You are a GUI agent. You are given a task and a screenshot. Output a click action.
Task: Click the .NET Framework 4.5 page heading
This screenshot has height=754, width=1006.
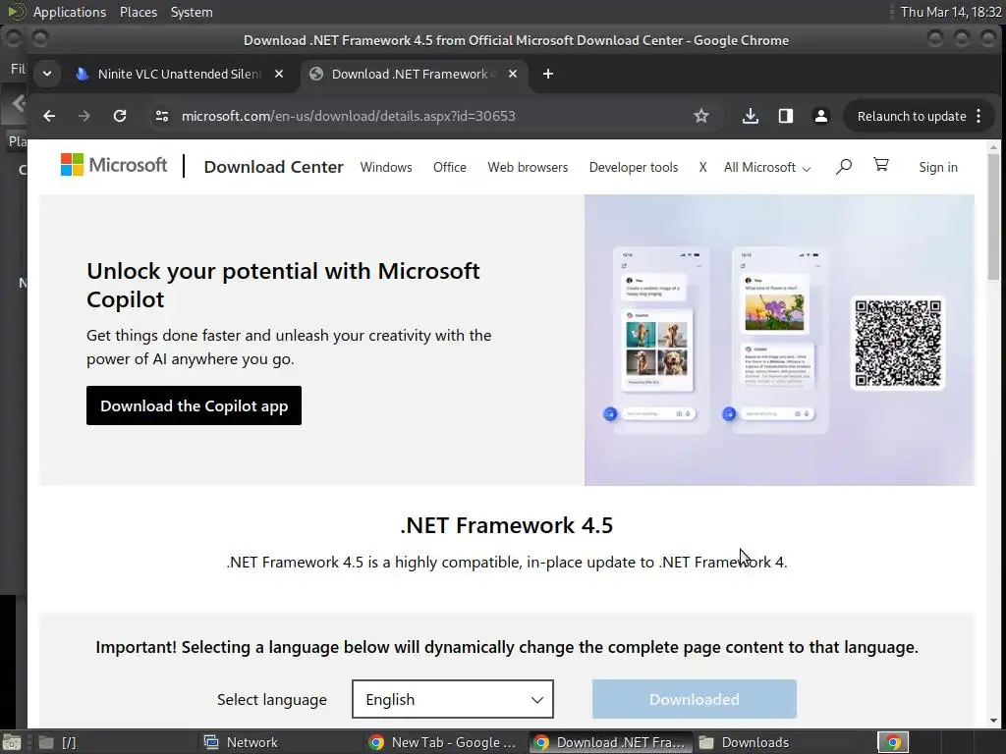(x=507, y=525)
